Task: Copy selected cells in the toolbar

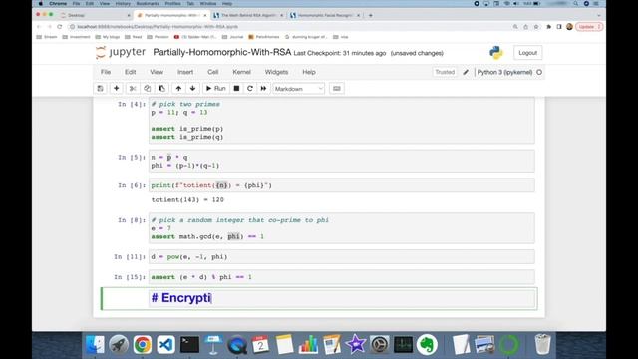Action: tap(147, 89)
